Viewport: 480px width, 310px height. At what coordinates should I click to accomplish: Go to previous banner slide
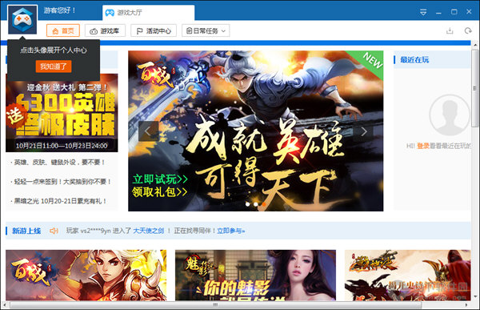(x=149, y=131)
